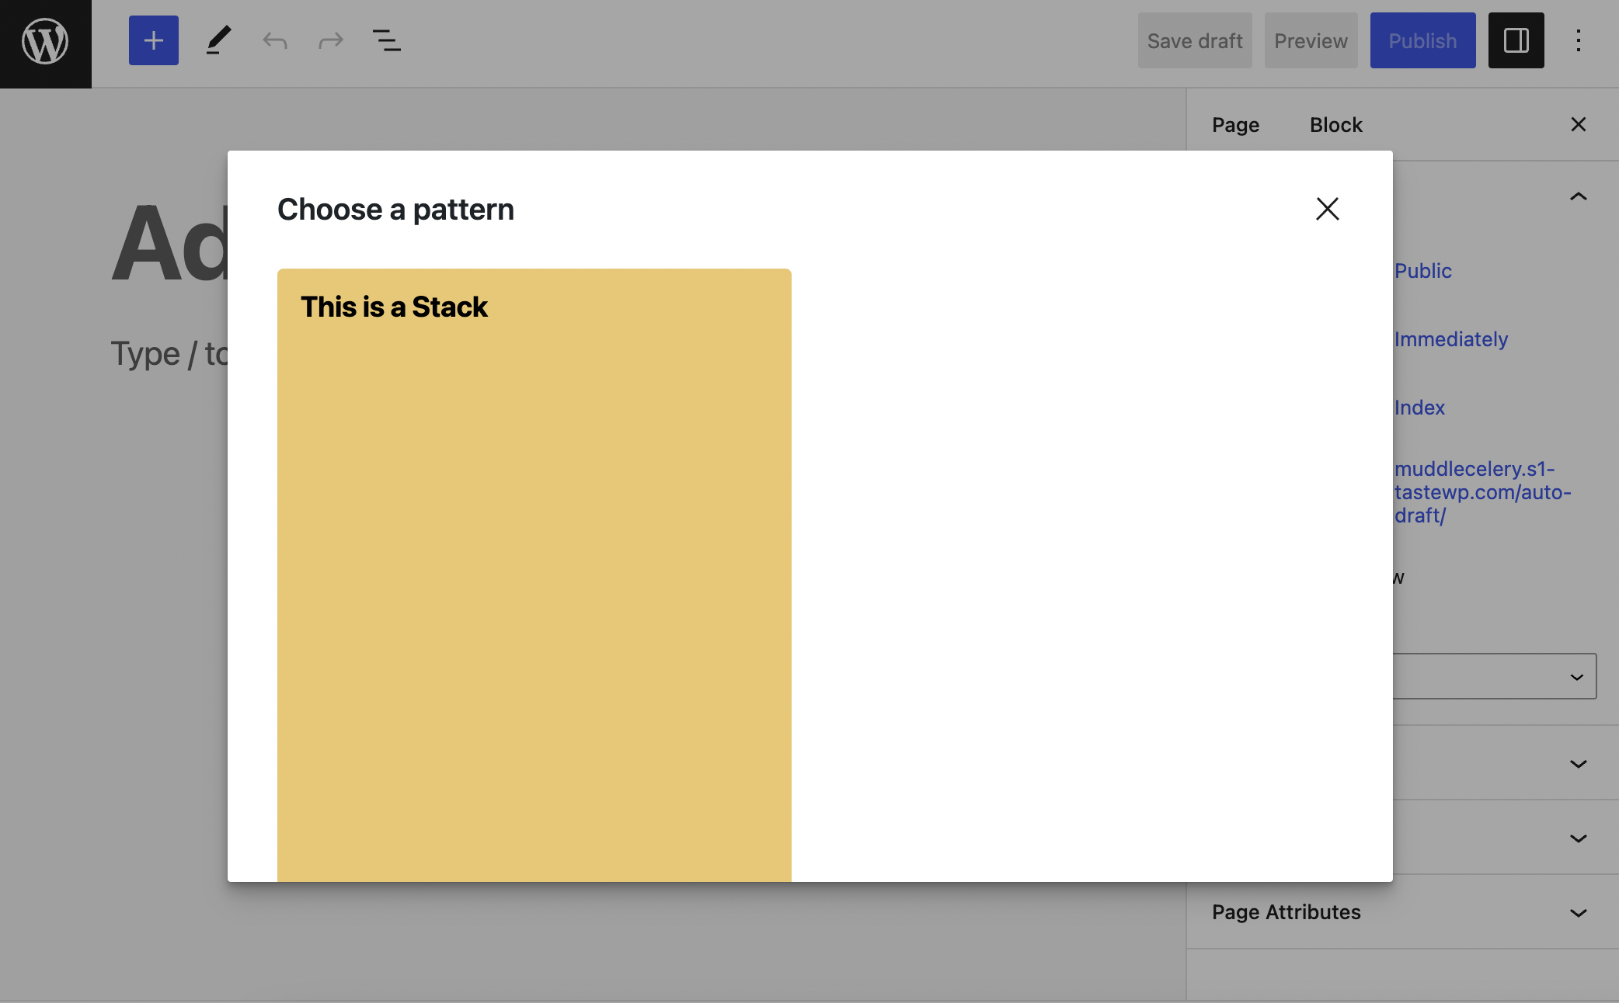Image resolution: width=1619 pixels, height=1003 pixels.
Task: Click the Undo arrow
Action: coord(273,40)
